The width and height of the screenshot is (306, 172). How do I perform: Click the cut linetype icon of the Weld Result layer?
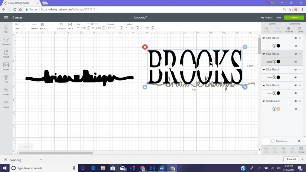coord(274,109)
